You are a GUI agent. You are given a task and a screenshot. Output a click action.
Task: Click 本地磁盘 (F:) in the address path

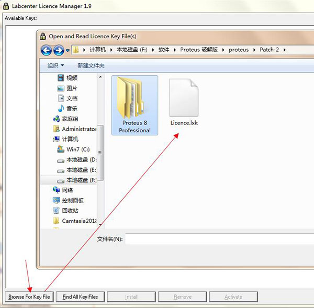click(x=132, y=50)
